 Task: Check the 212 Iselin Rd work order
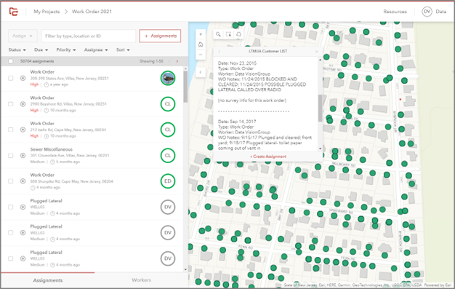11,130
